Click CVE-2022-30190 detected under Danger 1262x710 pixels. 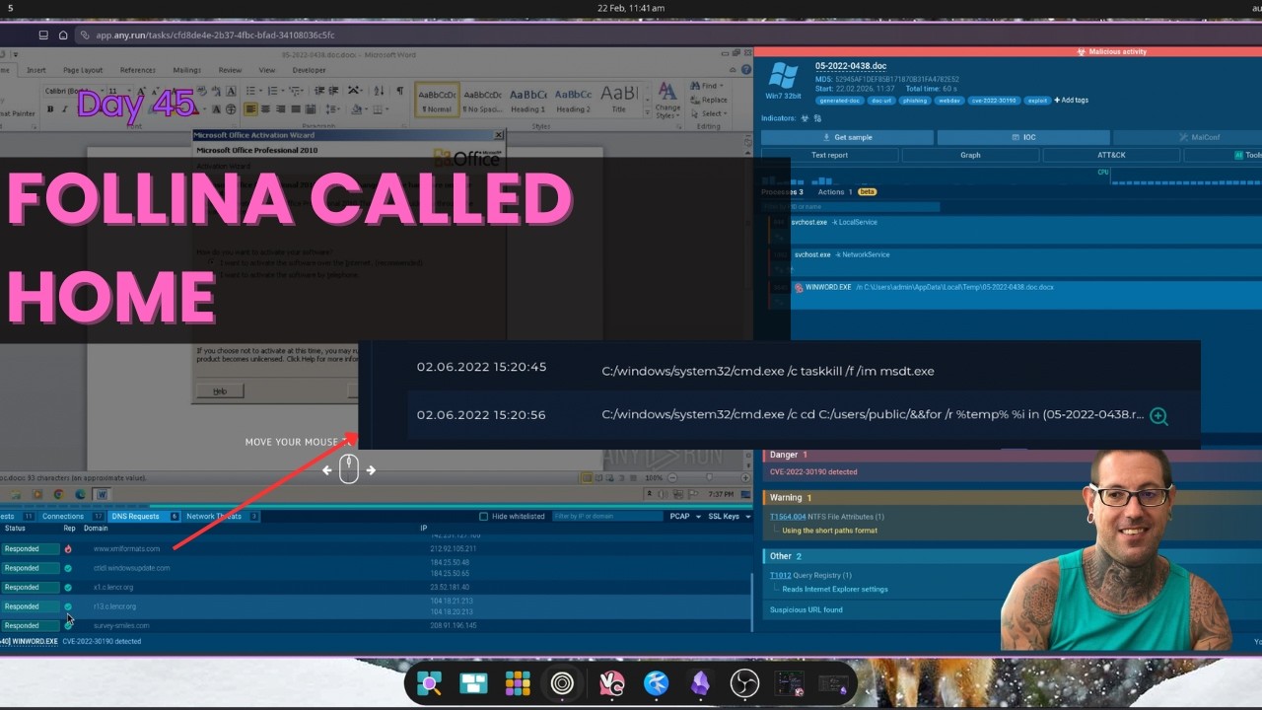[x=813, y=471]
